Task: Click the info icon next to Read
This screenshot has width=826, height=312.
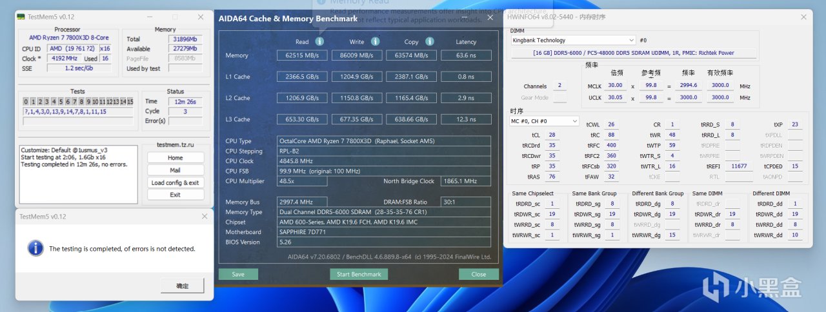Action: (319, 41)
